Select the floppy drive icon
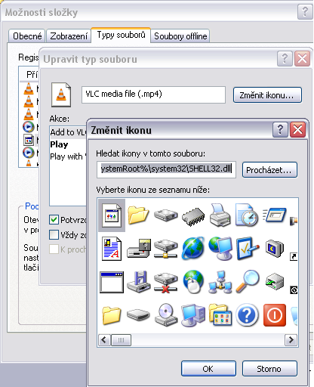This screenshot has height=387, width=314. pos(139,248)
